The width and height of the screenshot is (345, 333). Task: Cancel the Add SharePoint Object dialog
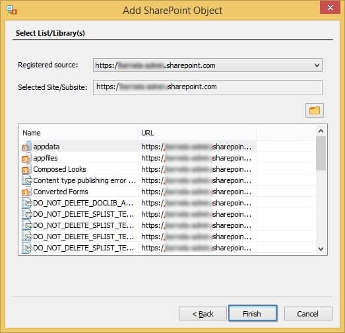pos(308,313)
